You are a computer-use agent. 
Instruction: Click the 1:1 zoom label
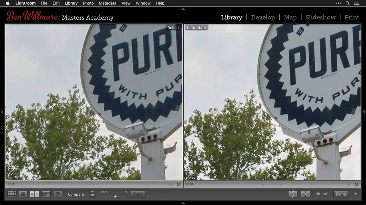click(125, 192)
